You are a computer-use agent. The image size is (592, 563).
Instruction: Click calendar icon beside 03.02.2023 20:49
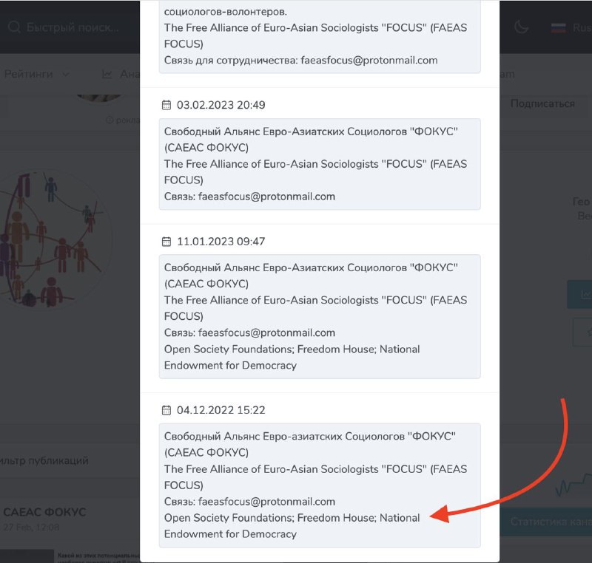[x=166, y=105]
